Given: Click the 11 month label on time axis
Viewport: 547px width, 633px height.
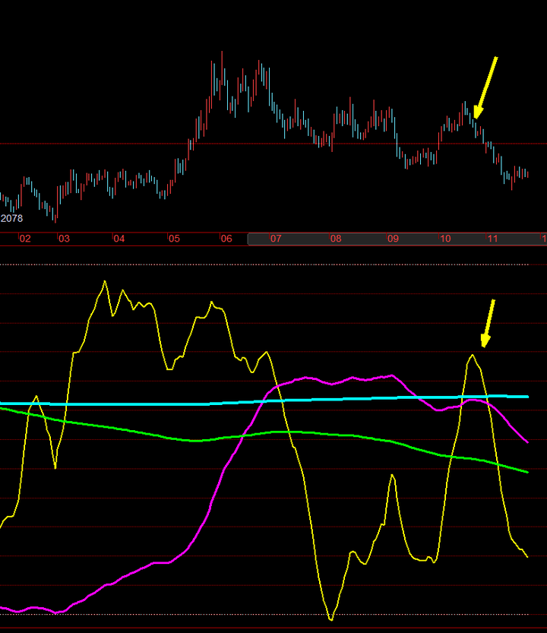Looking at the screenshot, I should coord(492,239).
